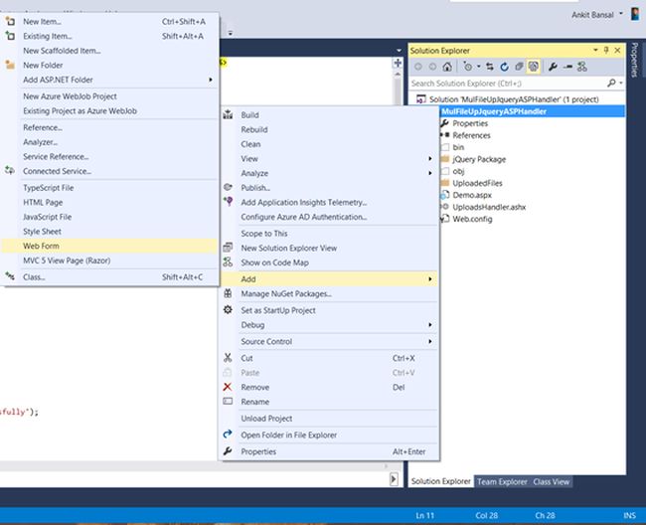Click the Set as StartUp Project gear icon
646x525 pixels.
[228, 309]
